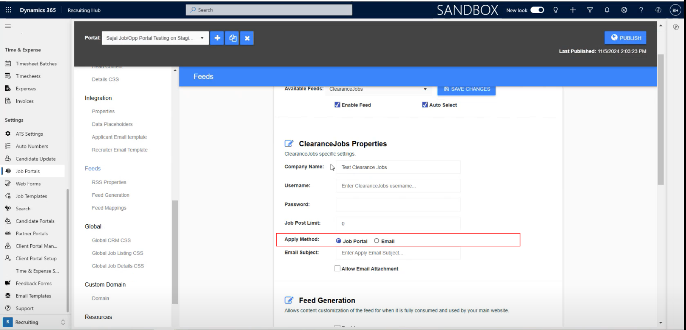Click the plus new record icon in top bar
This screenshot has width=686, height=330.
(573, 10)
